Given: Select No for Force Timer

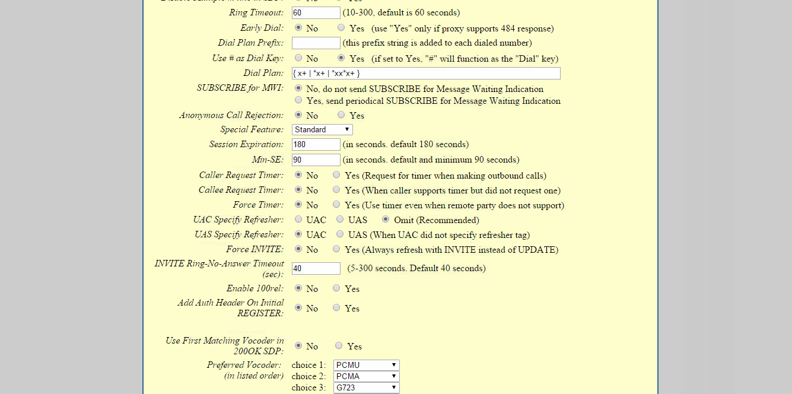Looking at the screenshot, I should pyautogui.click(x=298, y=204).
